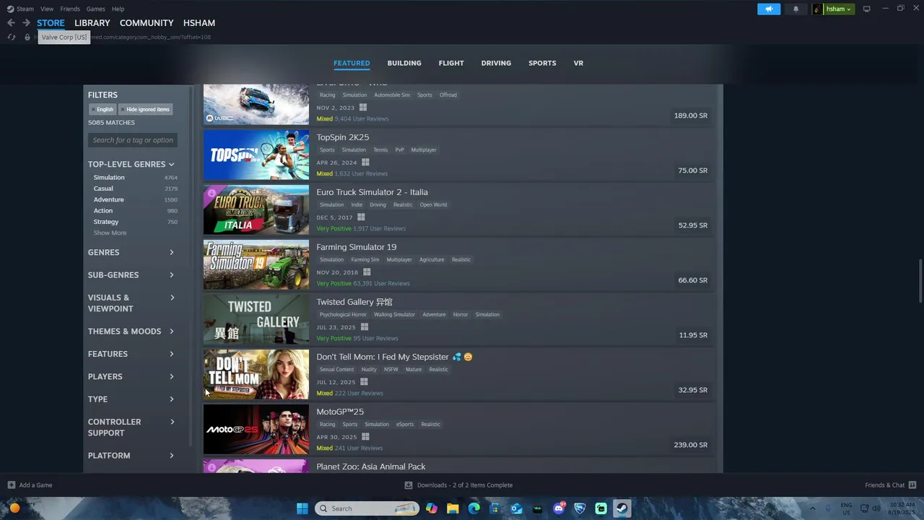Click the site lock icon
Screen dimensions: 924x520
coord(27,37)
